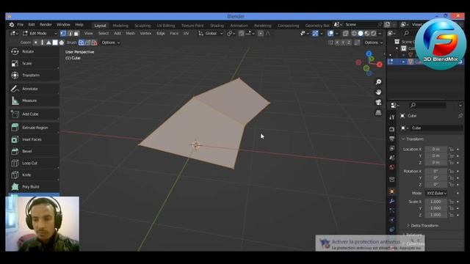Screen dimensions: 470x264
Task: Open the Window menu
Action: (63, 24)
